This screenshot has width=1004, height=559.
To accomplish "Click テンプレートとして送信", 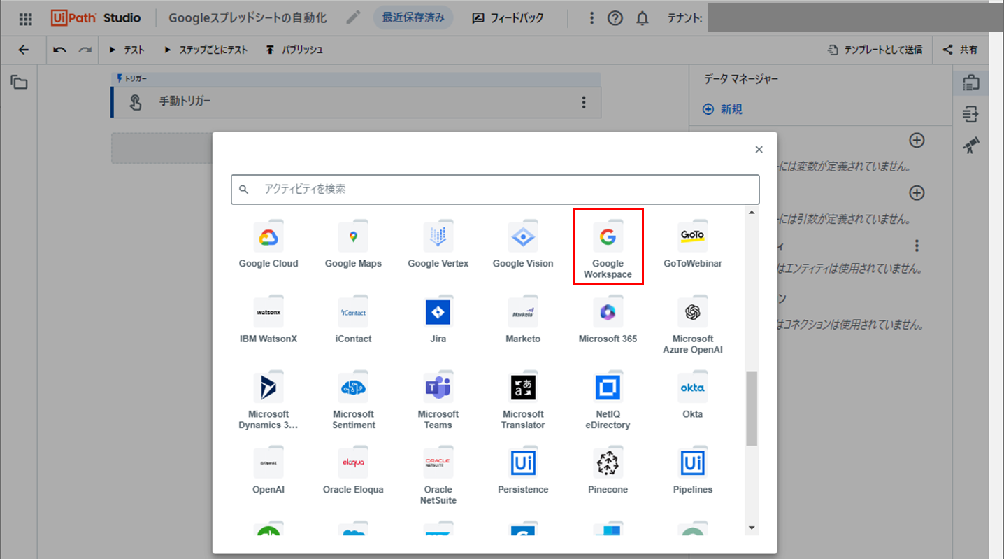I will [875, 50].
